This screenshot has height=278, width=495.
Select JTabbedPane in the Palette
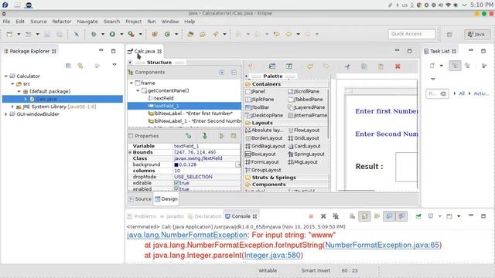306,100
